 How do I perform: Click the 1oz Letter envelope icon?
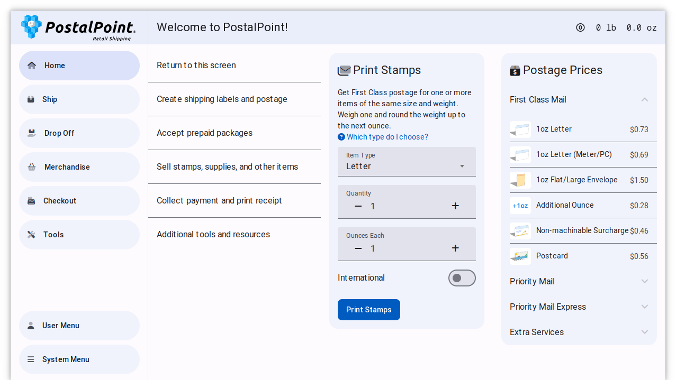[x=520, y=129]
